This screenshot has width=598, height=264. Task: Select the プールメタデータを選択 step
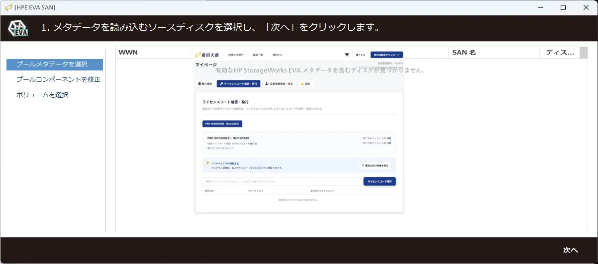[55, 65]
